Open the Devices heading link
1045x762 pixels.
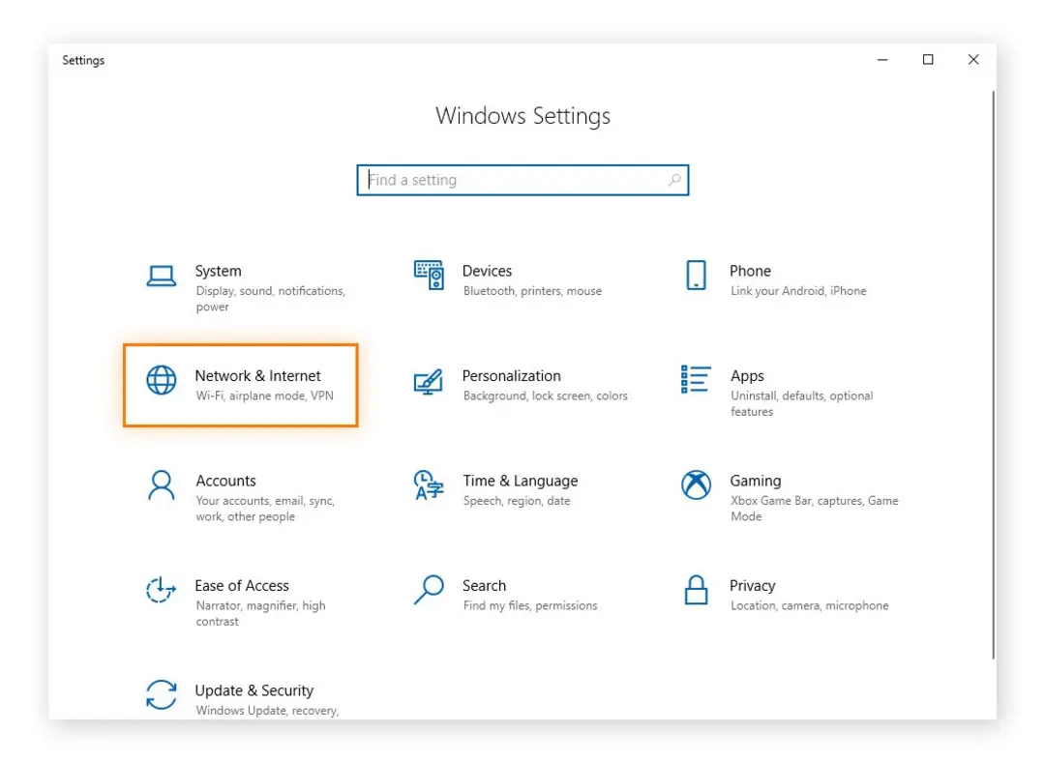487,271
